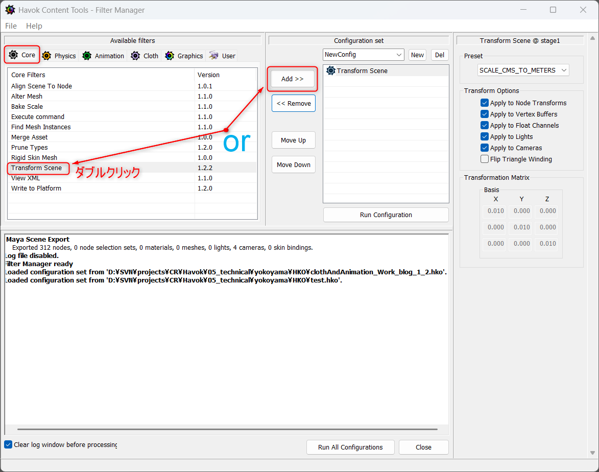The image size is (599, 472).
Task: Click the Maya Scene Export log line
Action: click(x=38, y=239)
